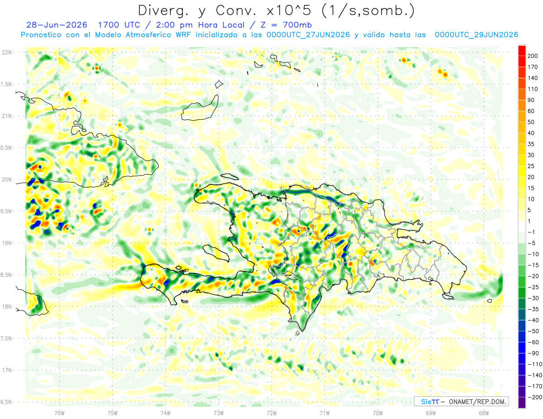Click the latitude axis label "8.5N"
Screen dimensions: 543x419
[x=7, y=275]
